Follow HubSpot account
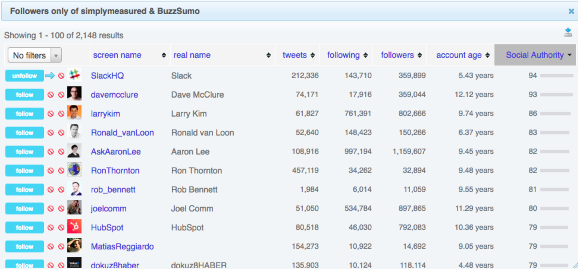This screenshot has height=269, width=578. [x=24, y=227]
